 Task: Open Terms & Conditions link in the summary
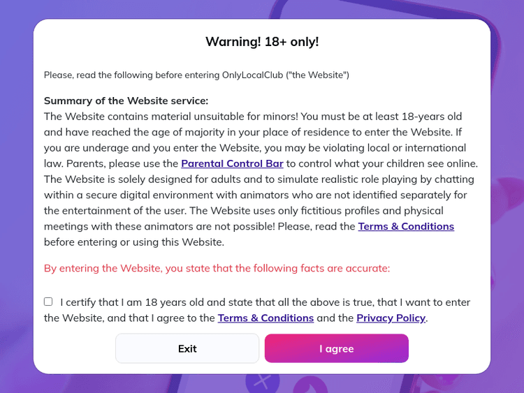[406, 226]
